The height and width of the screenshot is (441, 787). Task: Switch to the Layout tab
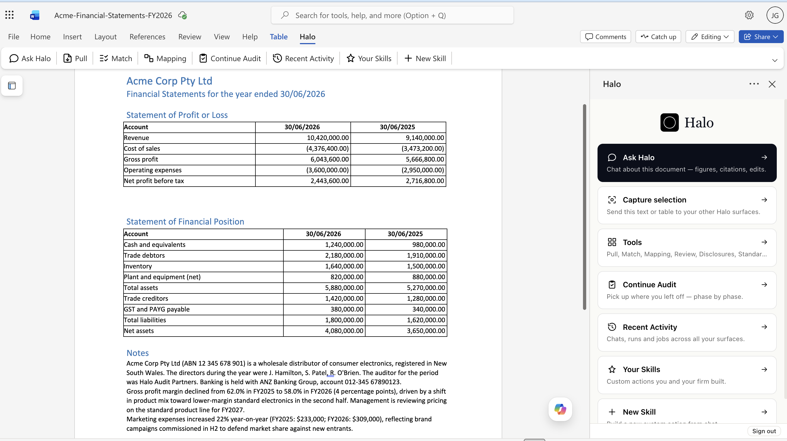tap(106, 37)
